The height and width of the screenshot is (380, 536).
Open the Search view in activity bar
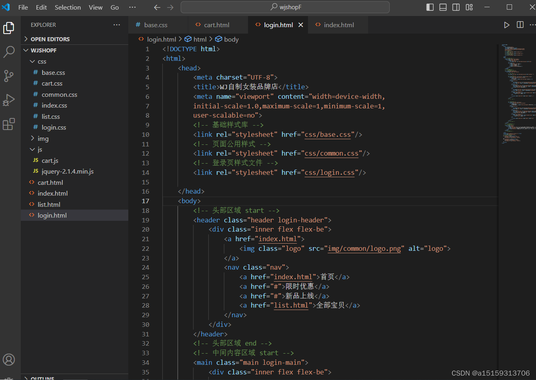click(x=9, y=52)
